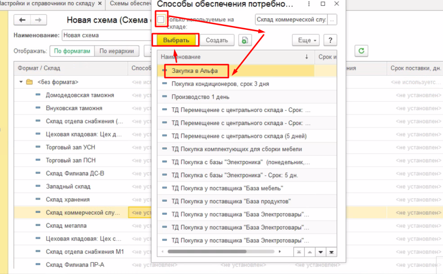The height and width of the screenshot is (274, 443).
Task: Click the row icon of 'Склад хранения'
Action: (38, 199)
